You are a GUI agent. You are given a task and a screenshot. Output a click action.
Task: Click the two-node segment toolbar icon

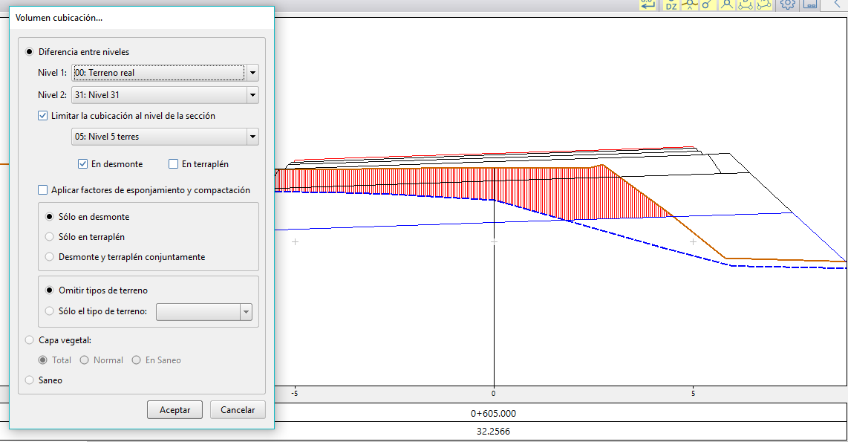click(x=746, y=4)
